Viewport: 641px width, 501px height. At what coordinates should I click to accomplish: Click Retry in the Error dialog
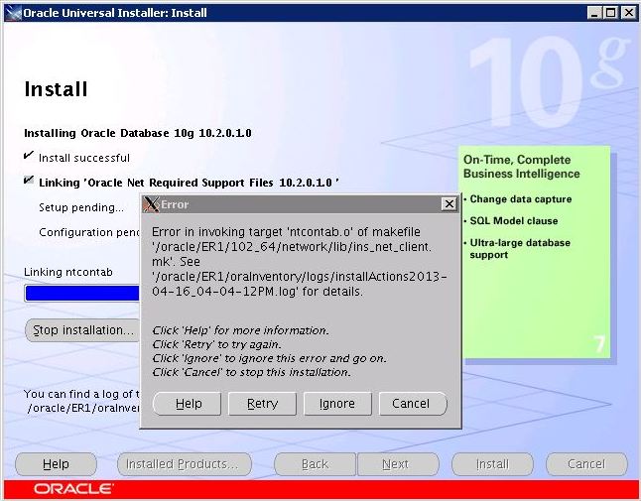pyautogui.click(x=262, y=404)
